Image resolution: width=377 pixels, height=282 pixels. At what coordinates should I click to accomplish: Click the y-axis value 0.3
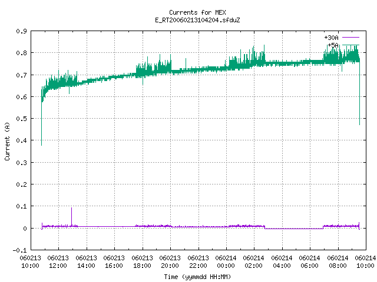21,163
